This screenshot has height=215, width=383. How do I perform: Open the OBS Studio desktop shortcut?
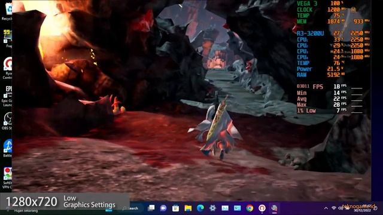7,121
